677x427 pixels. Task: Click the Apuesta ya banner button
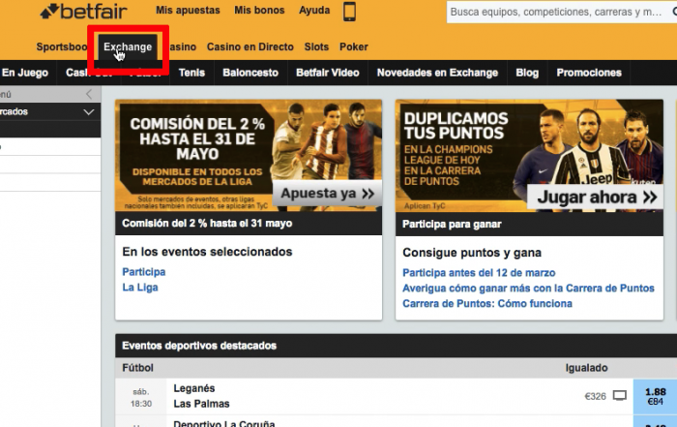pos(327,194)
